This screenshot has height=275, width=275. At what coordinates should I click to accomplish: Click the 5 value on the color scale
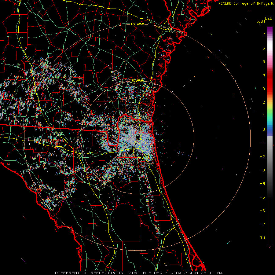[264, 61]
